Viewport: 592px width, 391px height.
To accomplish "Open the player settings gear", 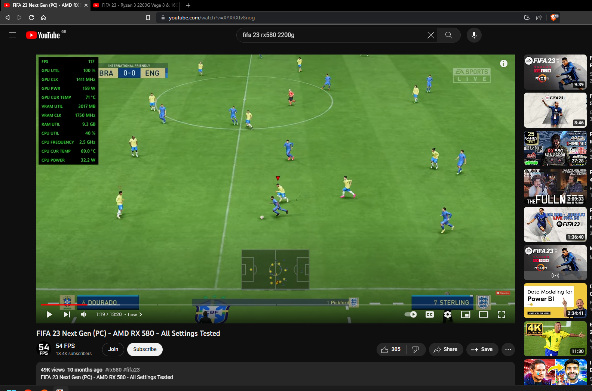I will click(448, 314).
